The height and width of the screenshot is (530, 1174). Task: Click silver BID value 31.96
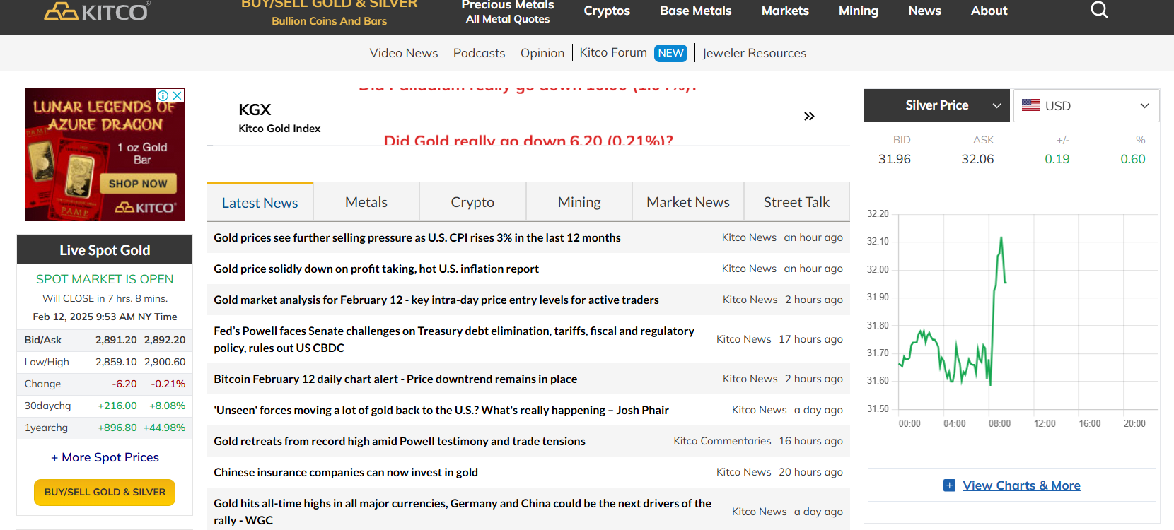[895, 159]
